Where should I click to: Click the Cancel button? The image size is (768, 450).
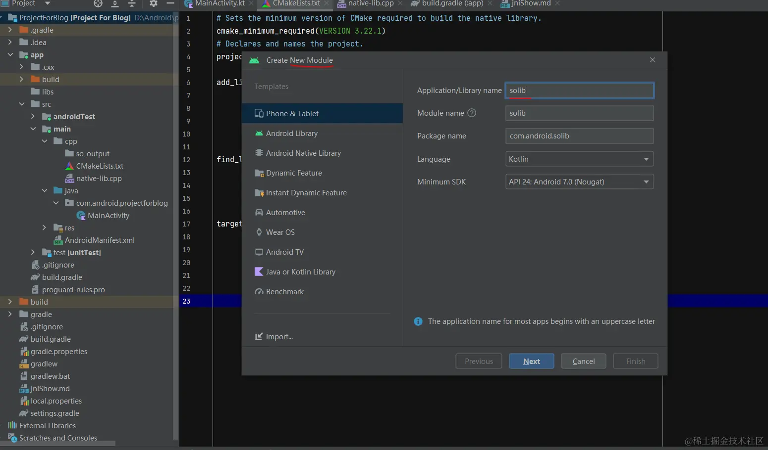click(x=584, y=361)
